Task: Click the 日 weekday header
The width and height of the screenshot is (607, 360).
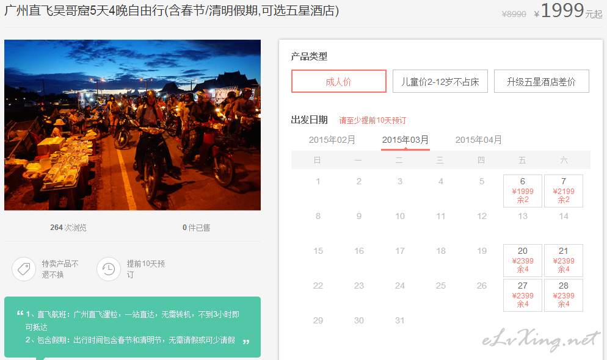Action: pyautogui.click(x=318, y=160)
